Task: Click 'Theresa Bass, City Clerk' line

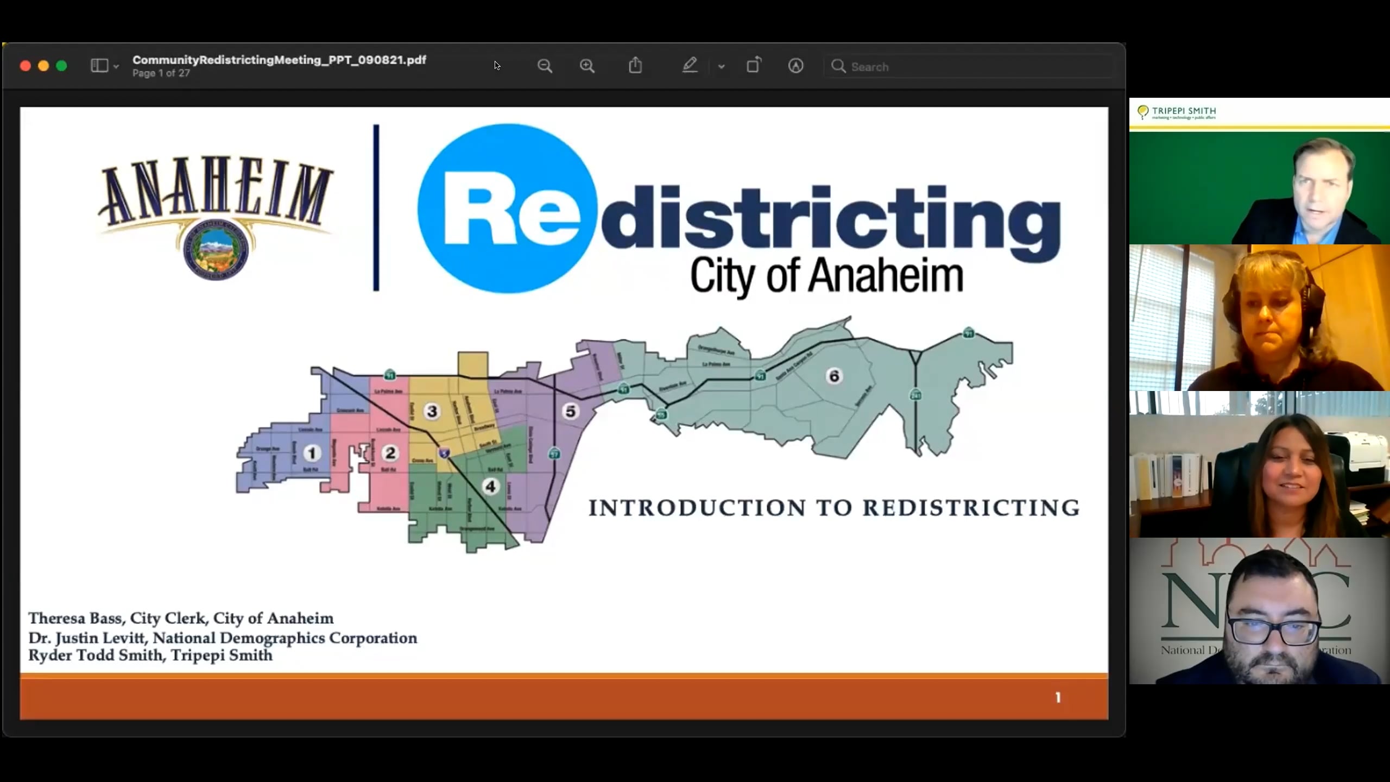Action: point(181,619)
